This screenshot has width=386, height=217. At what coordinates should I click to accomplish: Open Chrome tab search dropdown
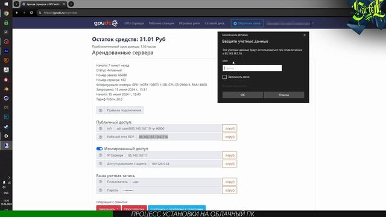pos(16,4)
